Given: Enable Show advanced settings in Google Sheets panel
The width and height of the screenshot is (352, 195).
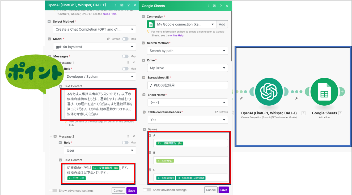Looking at the screenshot, I should [147, 190].
